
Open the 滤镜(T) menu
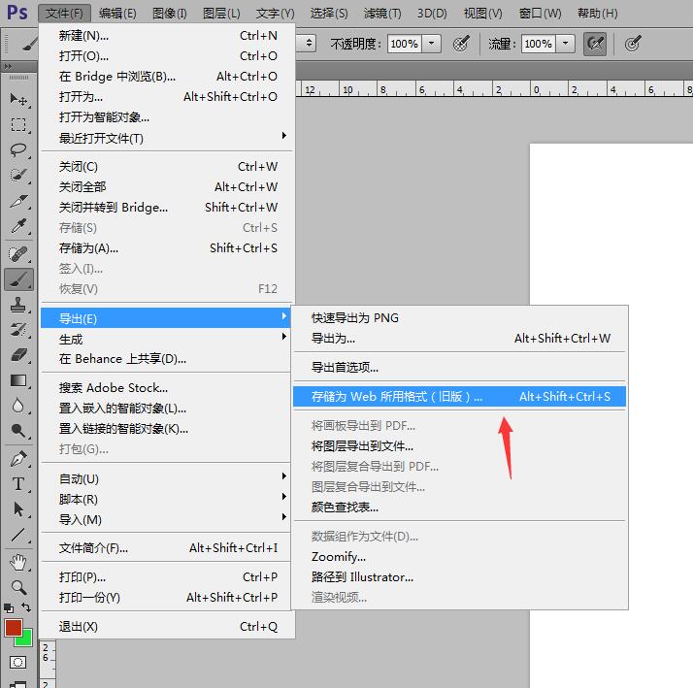point(381,14)
